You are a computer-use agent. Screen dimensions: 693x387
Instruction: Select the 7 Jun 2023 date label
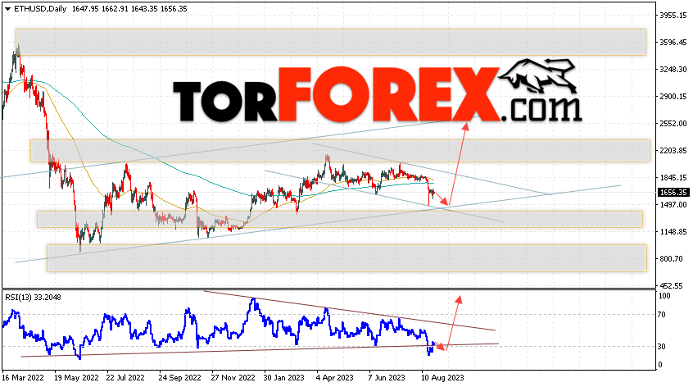coord(387,378)
